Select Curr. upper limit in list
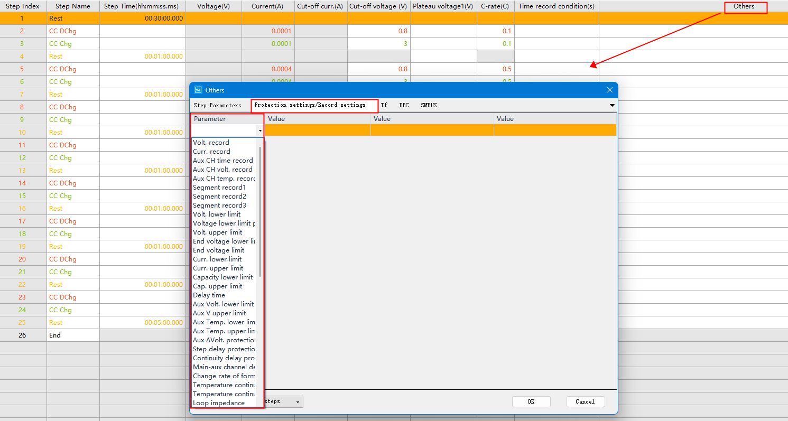This screenshot has height=421, width=788. click(218, 268)
